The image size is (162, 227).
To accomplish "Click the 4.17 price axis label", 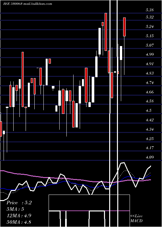I will tap(150, 148).
